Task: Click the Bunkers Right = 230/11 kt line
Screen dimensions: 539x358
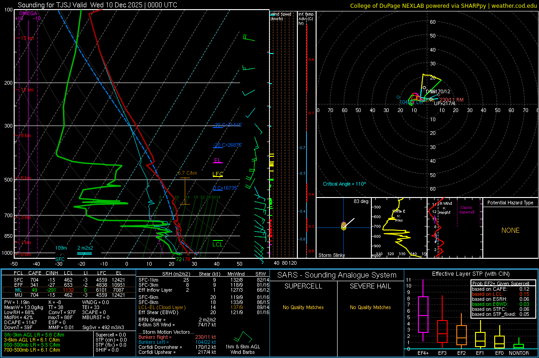Action: pos(177,337)
